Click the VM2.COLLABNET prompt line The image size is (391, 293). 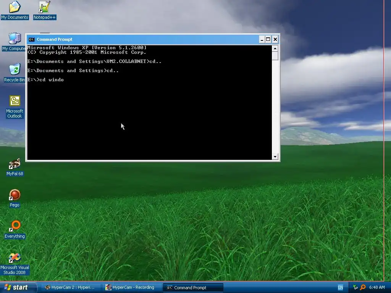(x=95, y=61)
